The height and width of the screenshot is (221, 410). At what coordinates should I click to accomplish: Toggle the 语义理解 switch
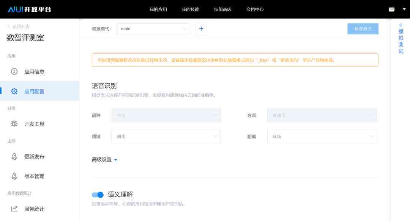click(x=98, y=195)
